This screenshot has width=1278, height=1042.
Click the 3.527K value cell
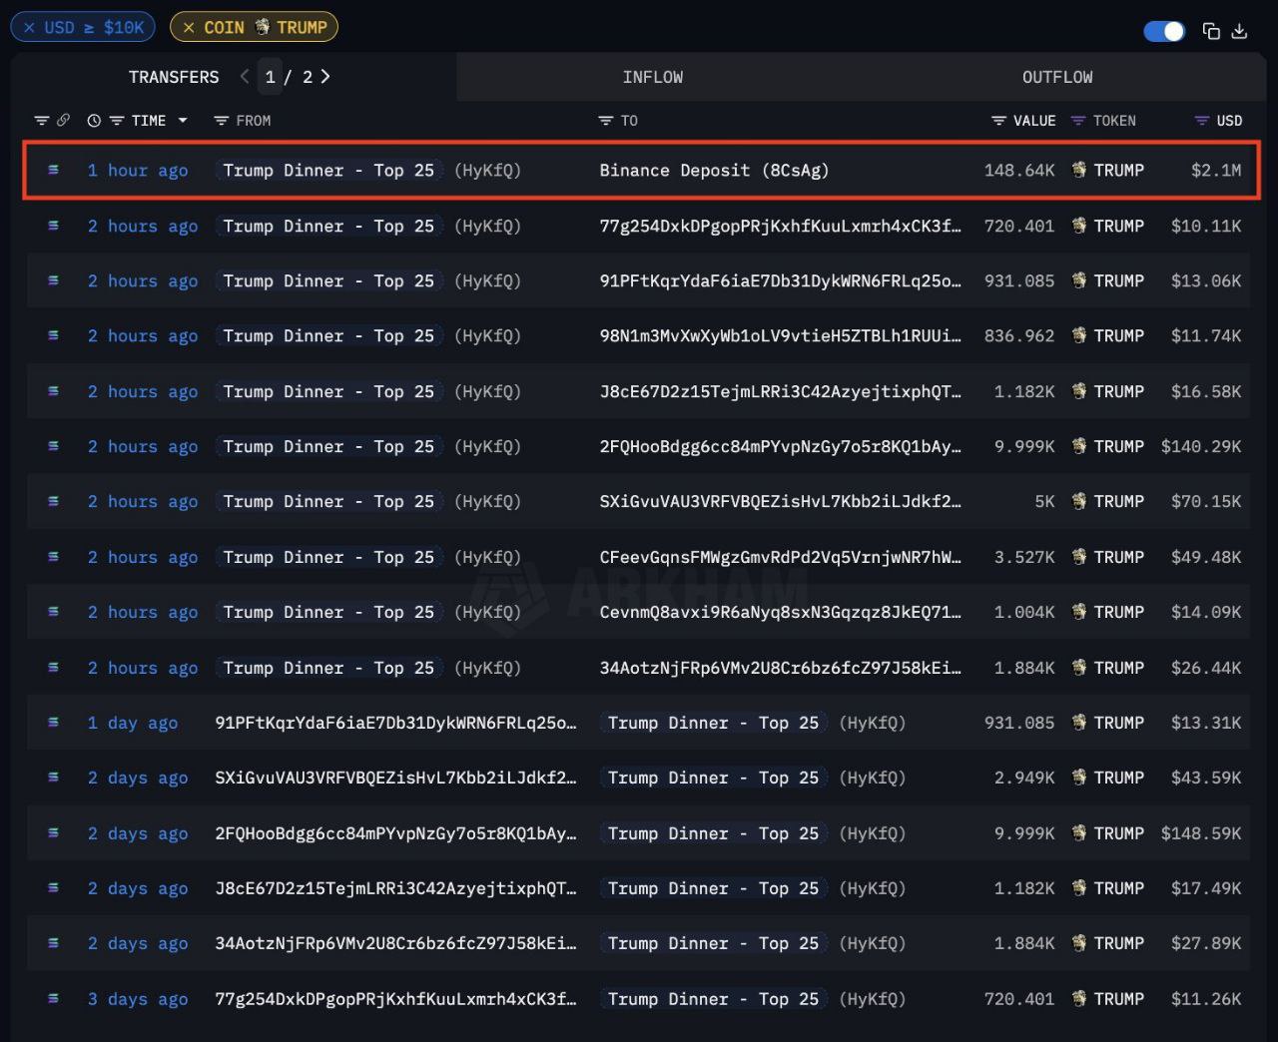click(x=1024, y=558)
